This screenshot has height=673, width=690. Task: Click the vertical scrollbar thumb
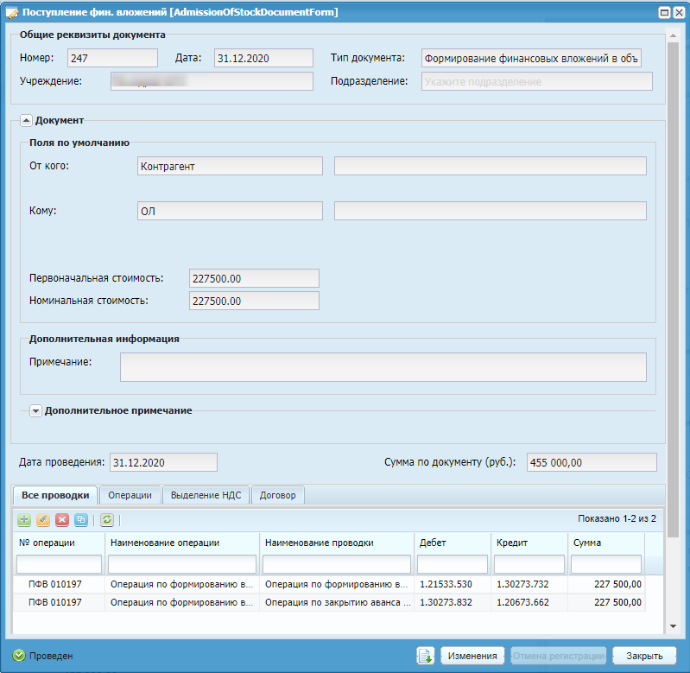coord(673,289)
